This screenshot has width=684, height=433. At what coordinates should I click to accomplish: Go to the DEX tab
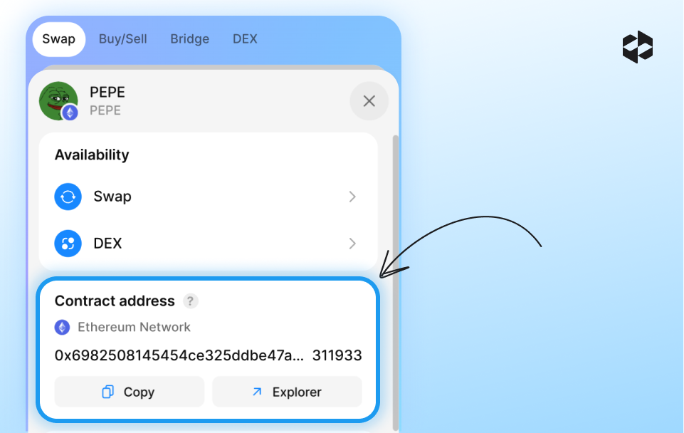point(245,39)
